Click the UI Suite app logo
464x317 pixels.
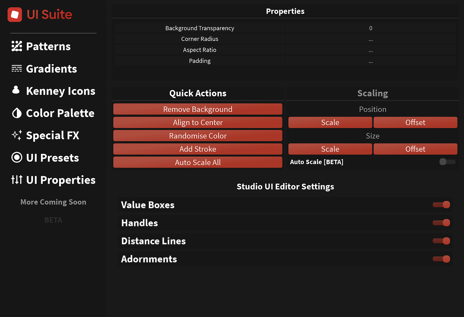tap(14, 14)
